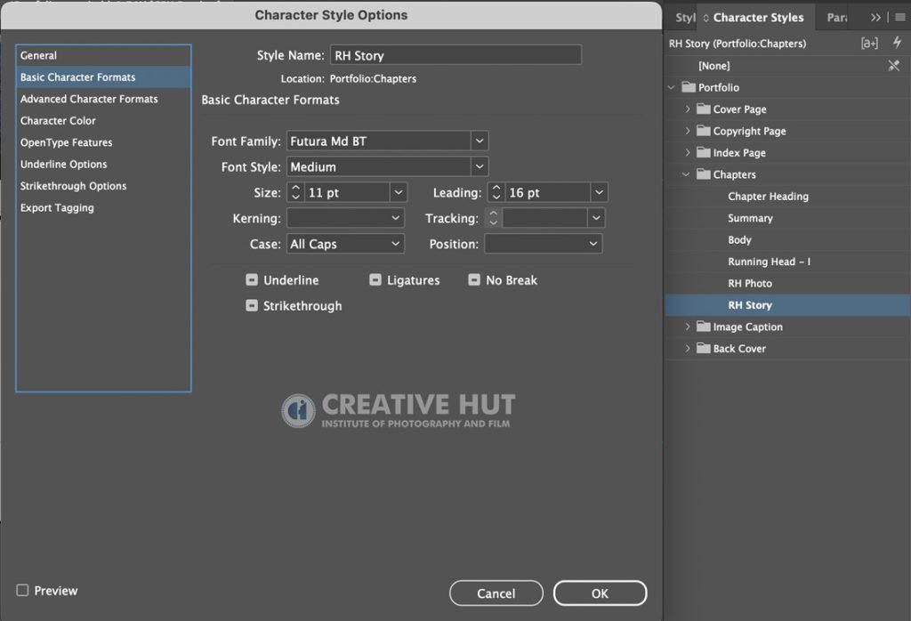Enable the Preview checkbox

pos(22,590)
